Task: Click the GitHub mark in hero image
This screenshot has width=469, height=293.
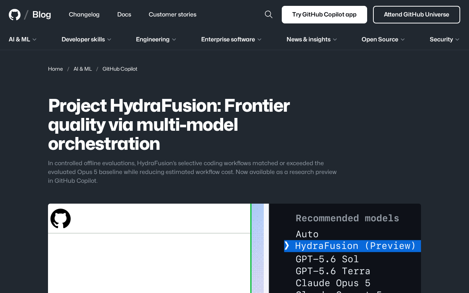Action: pos(60,219)
